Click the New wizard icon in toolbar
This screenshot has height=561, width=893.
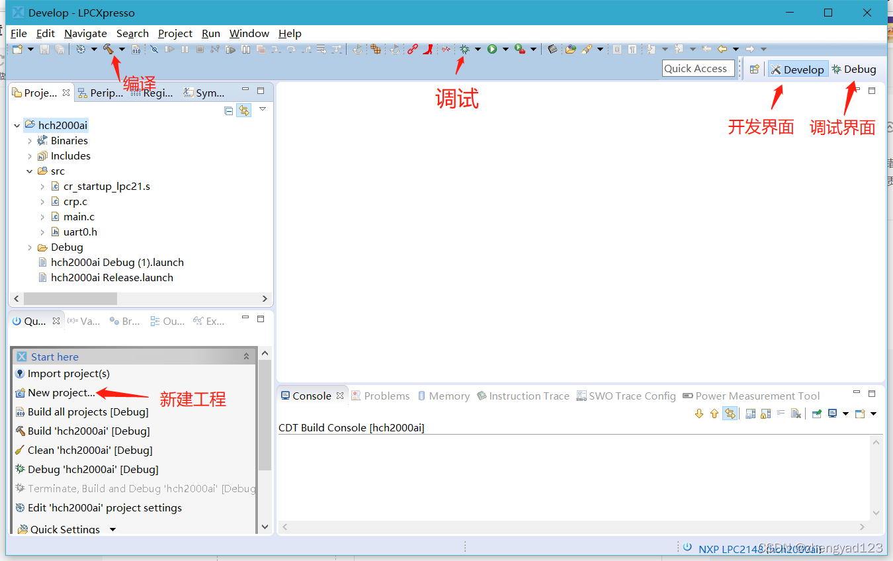point(18,49)
